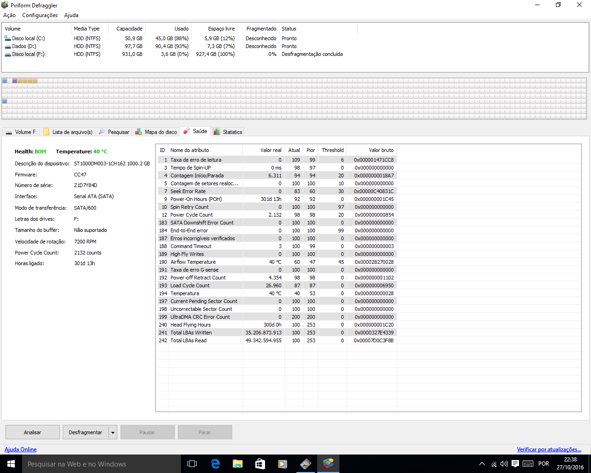
Task: Switch to the Statistics tab
Action: (x=228, y=132)
